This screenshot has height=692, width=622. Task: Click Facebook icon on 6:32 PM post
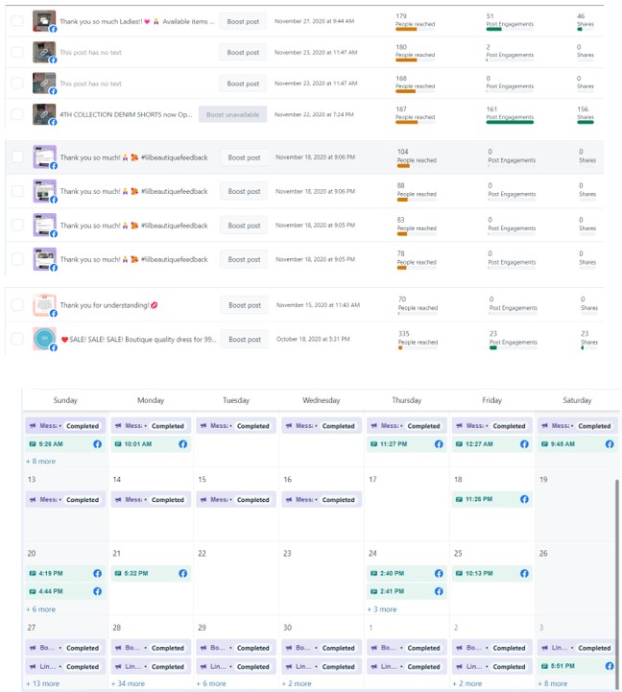[x=182, y=573]
